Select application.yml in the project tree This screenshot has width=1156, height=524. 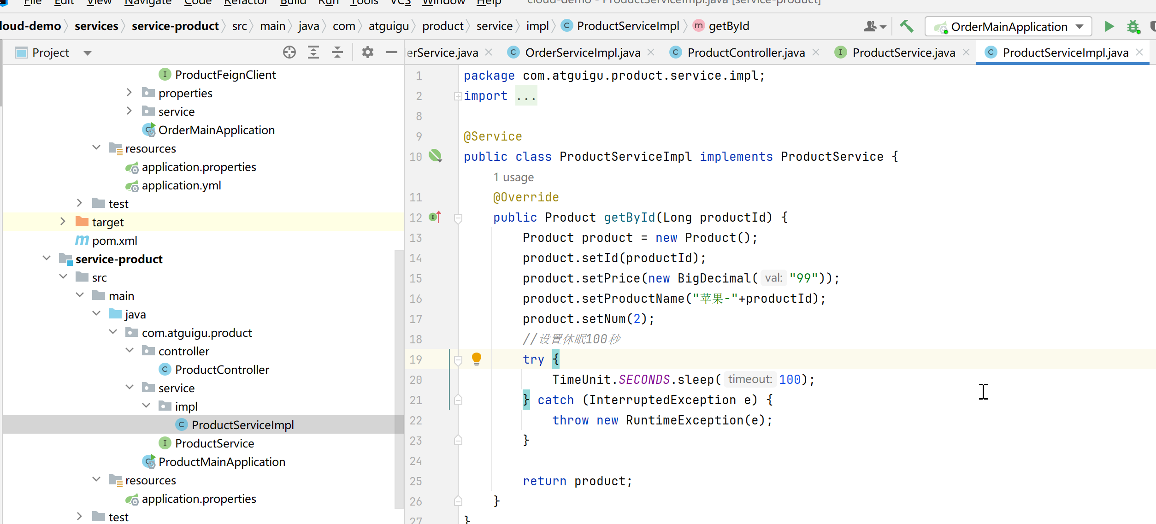[181, 185]
